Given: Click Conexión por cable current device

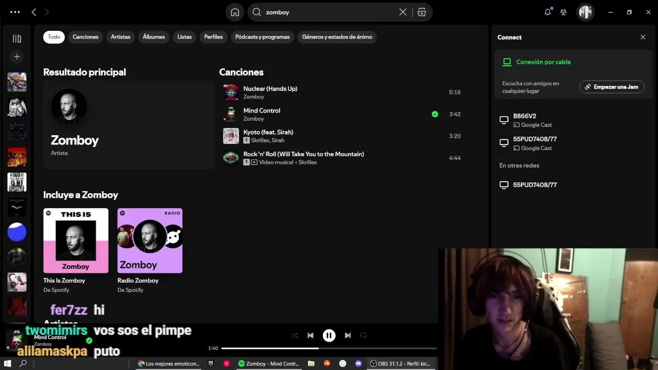Looking at the screenshot, I should click(x=543, y=62).
